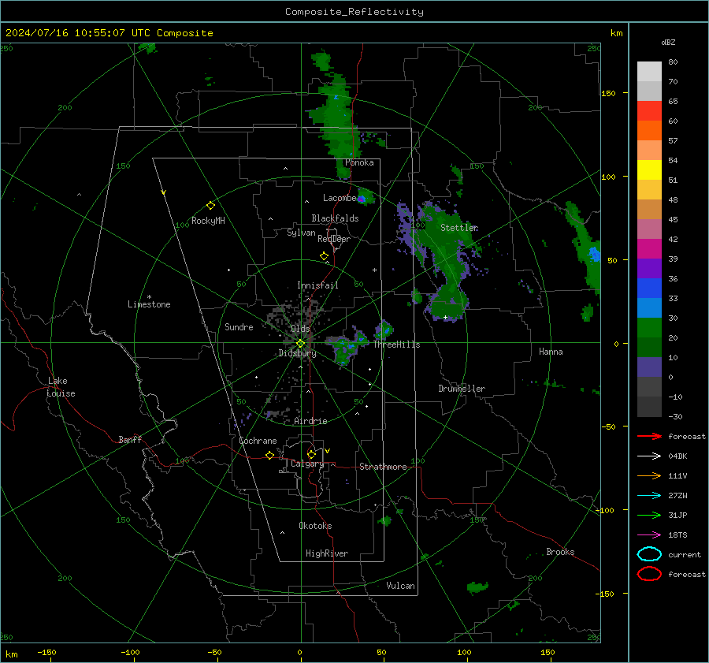The height and width of the screenshot is (663, 709).
Task: Click the cyan 27ZW arrow legend icon
Action: [649, 496]
